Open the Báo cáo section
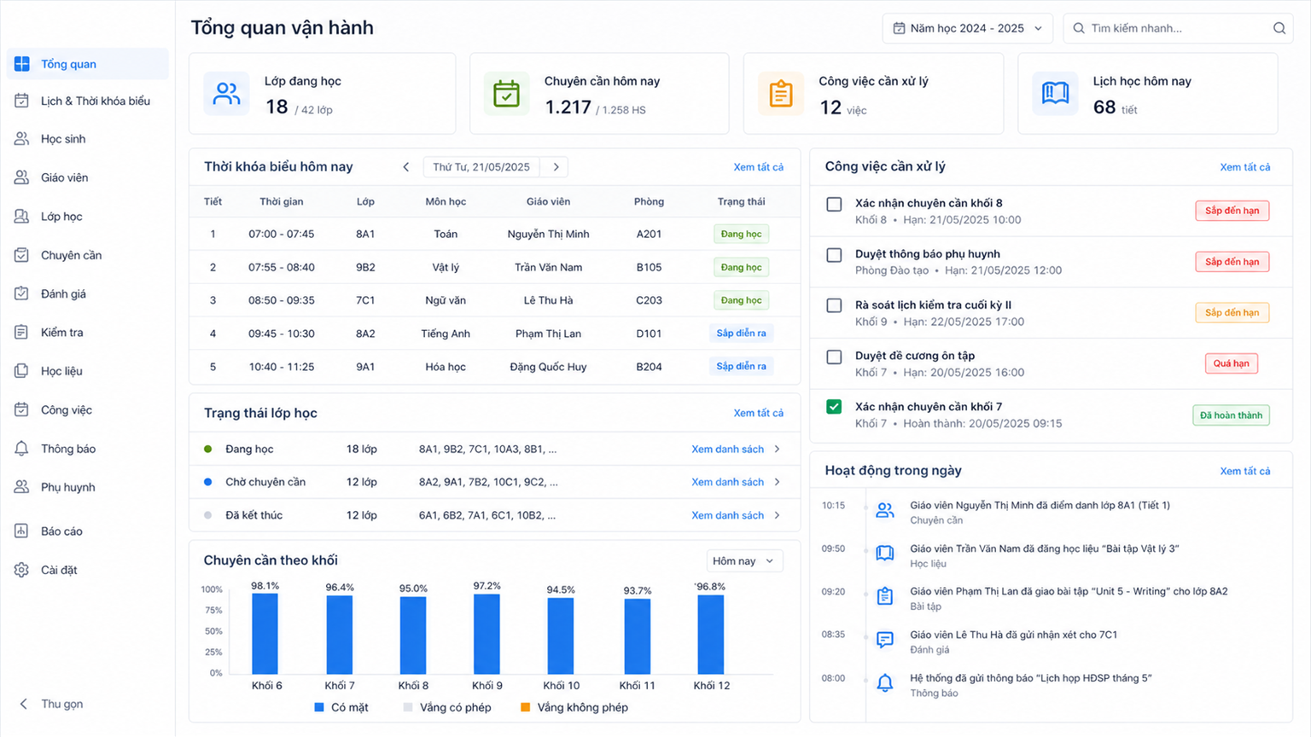The width and height of the screenshot is (1311, 737). point(87,531)
